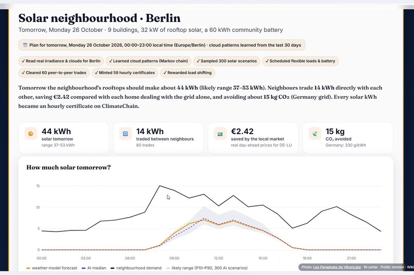
Task: Click the 'Learned cloud patterns (Markov chain)' chip
Action: (x=148, y=61)
